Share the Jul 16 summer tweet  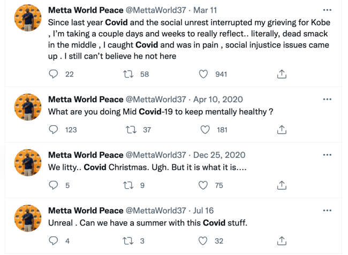tap(282, 241)
